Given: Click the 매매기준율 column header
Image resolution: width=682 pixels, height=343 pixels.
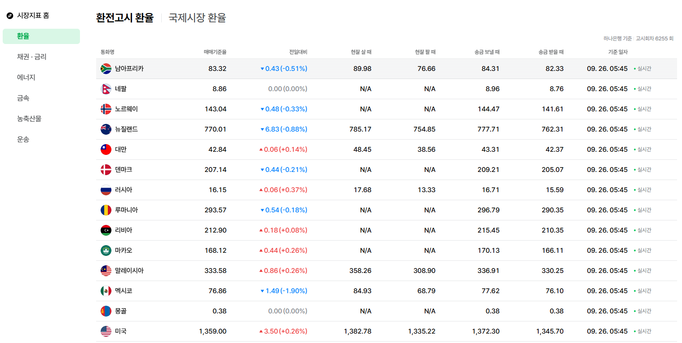Looking at the screenshot, I should pos(215,52).
